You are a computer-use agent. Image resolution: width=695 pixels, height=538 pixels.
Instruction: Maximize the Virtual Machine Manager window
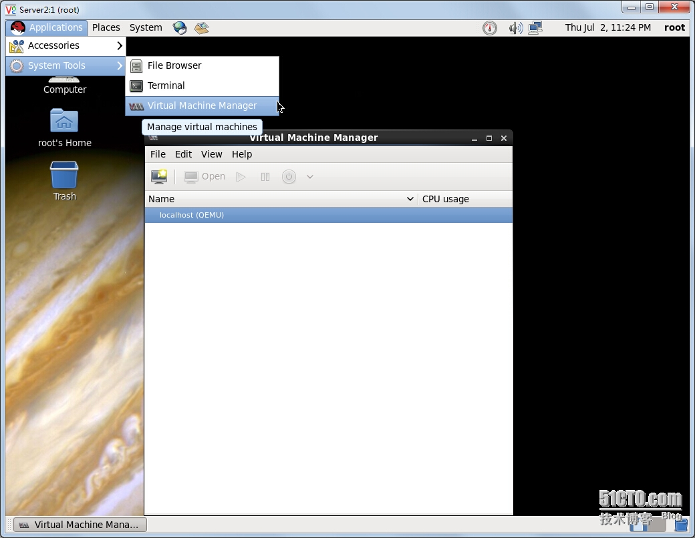(489, 138)
